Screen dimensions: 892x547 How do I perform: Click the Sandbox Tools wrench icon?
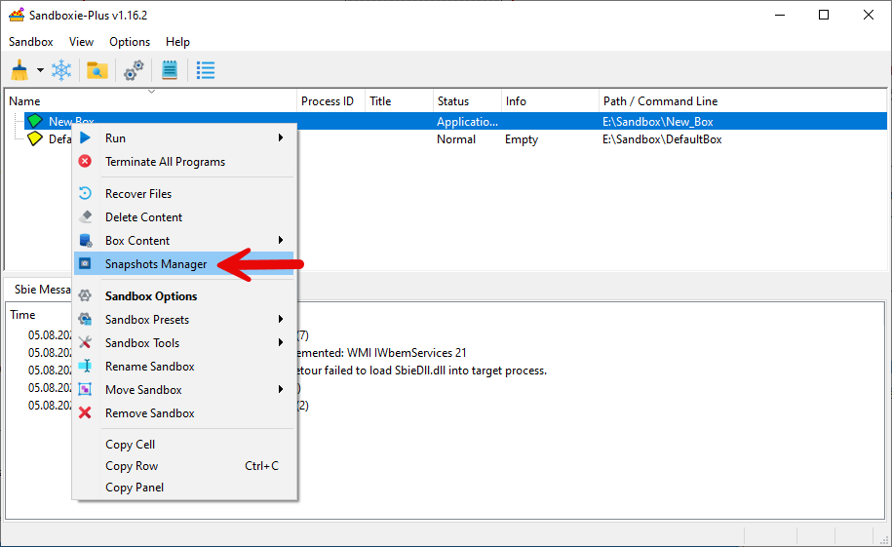[85, 342]
